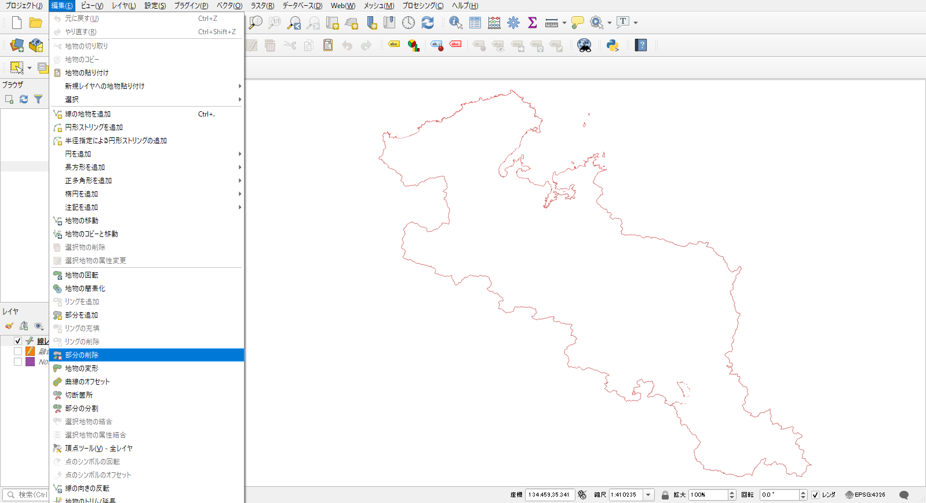
Task: Click the purple layer color swatch
Action: point(30,362)
